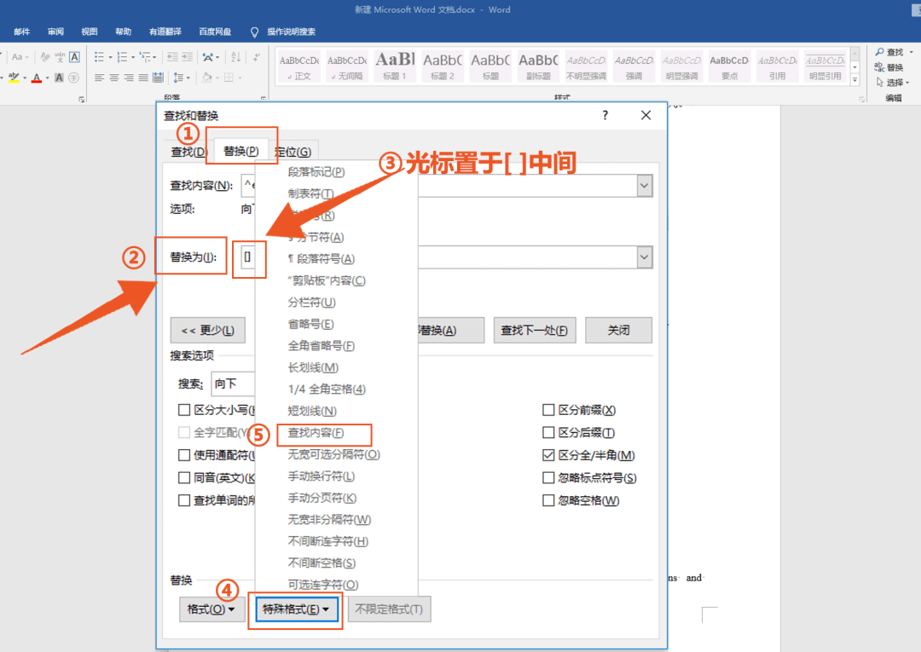Click the shading paint bucket icon

coord(206,78)
